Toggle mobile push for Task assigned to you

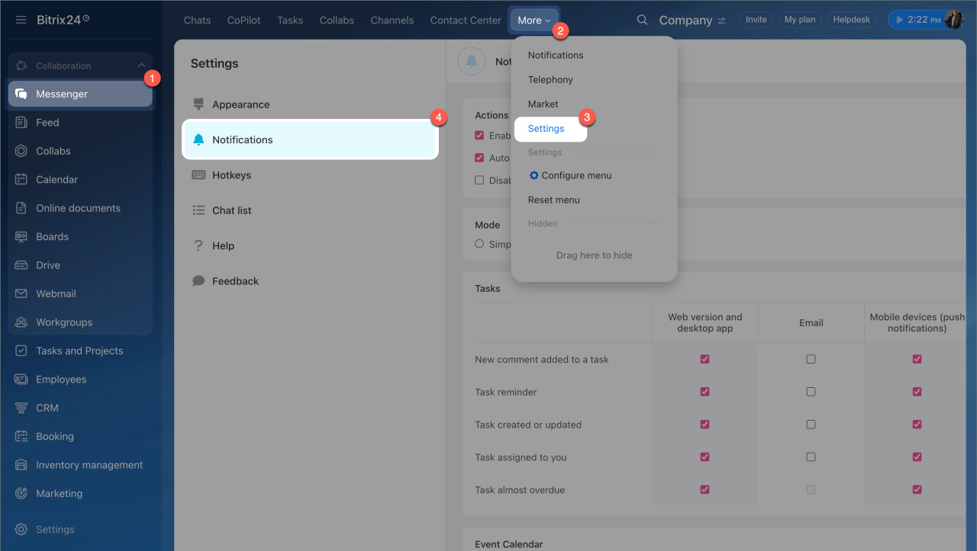917,457
